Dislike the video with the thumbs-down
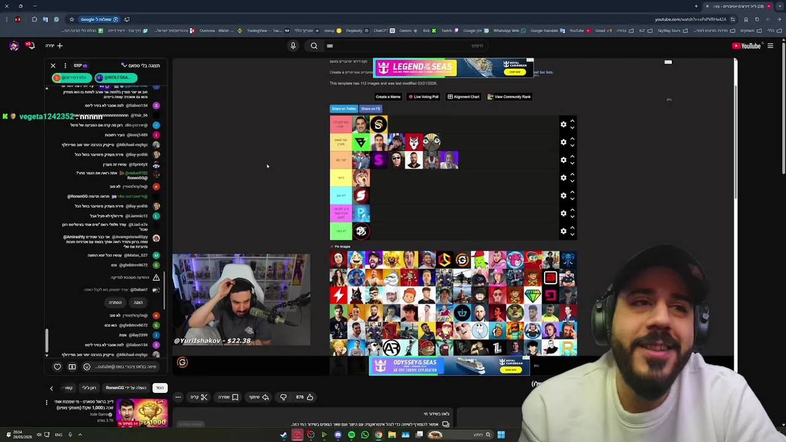786x442 pixels. coord(283,397)
